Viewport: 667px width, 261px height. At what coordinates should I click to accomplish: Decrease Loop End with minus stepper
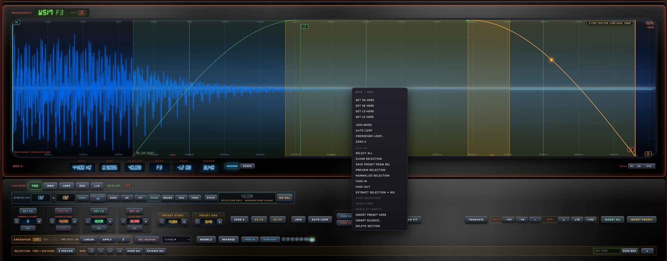[x=123, y=221]
